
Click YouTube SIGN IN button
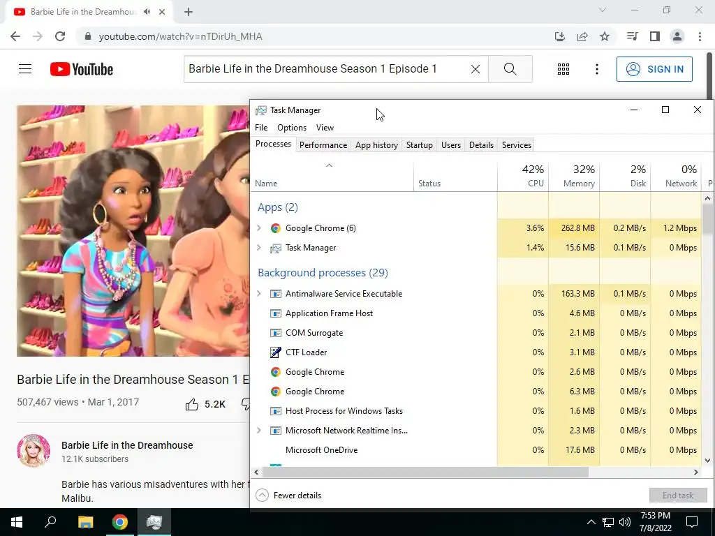(x=654, y=69)
